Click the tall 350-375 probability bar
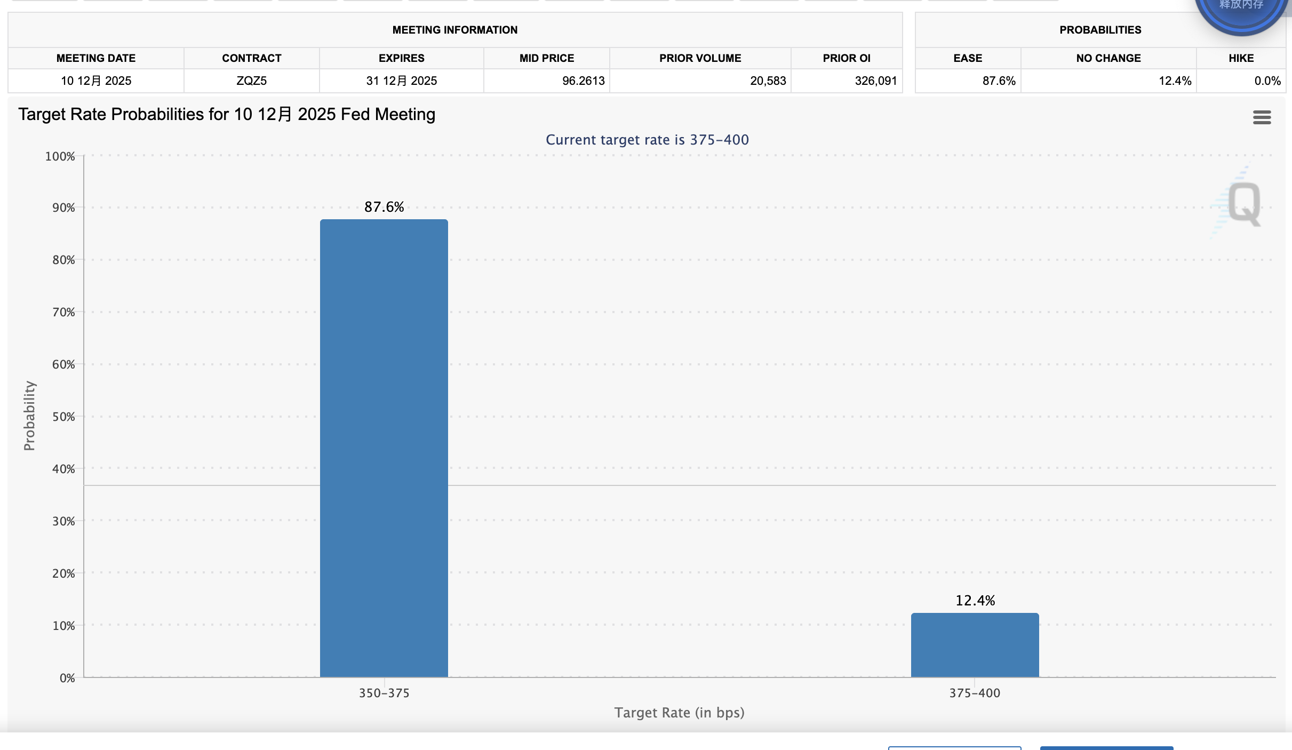 pyautogui.click(x=384, y=448)
